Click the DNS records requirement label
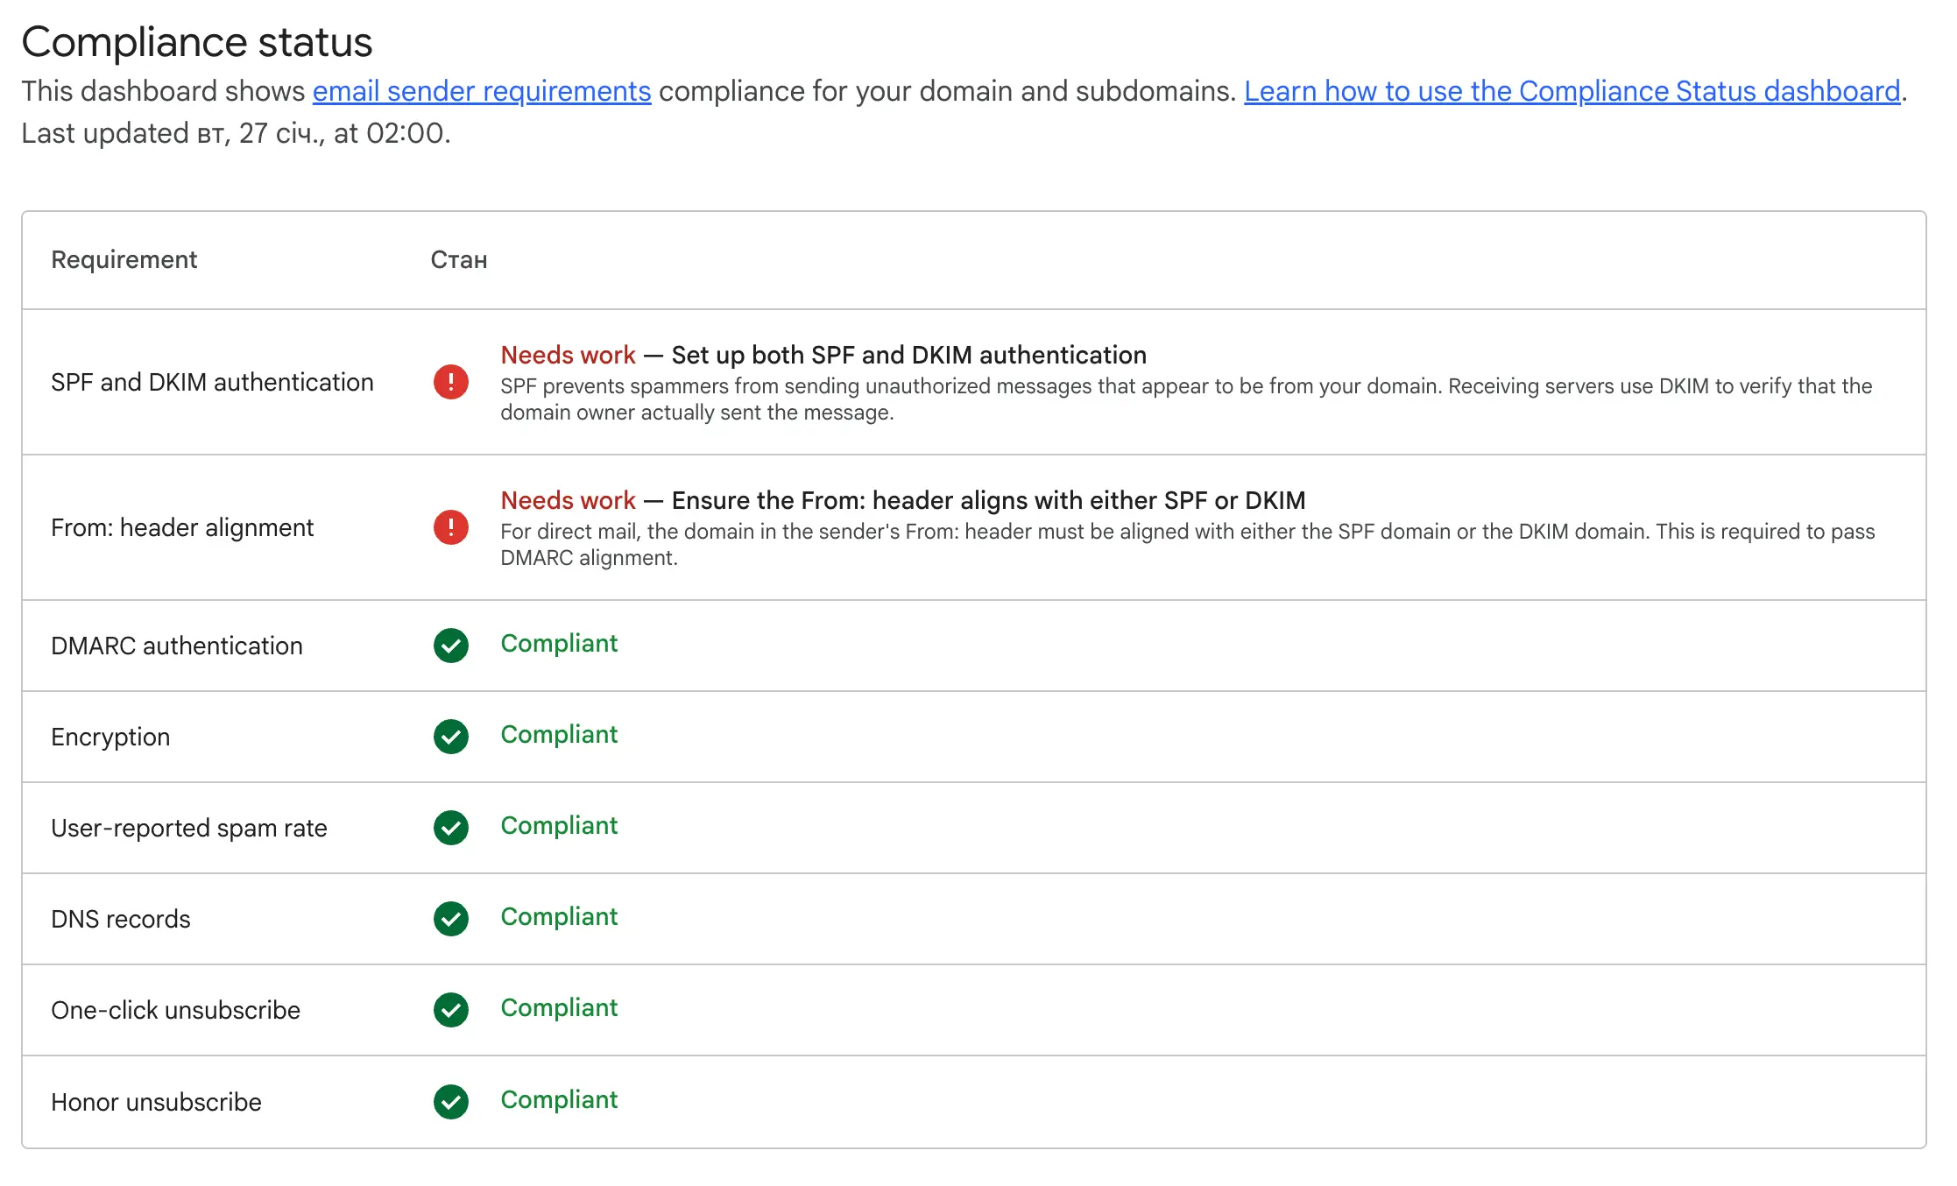The image size is (1957, 1186). [x=120, y=919]
